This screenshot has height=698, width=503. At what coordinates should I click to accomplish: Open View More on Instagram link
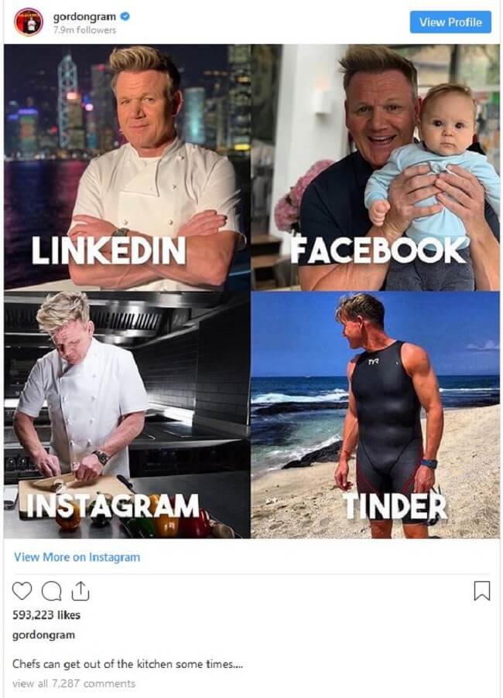(x=77, y=557)
